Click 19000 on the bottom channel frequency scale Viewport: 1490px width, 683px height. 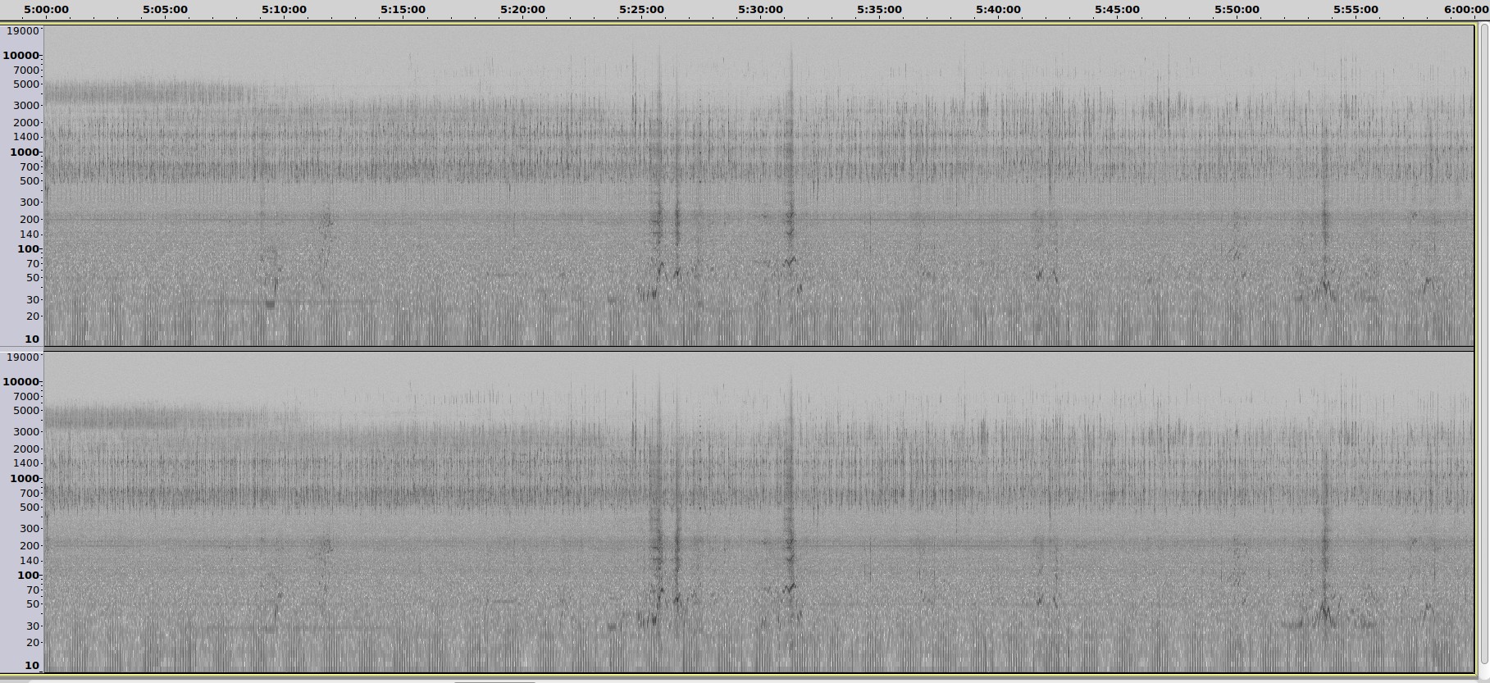click(22, 357)
